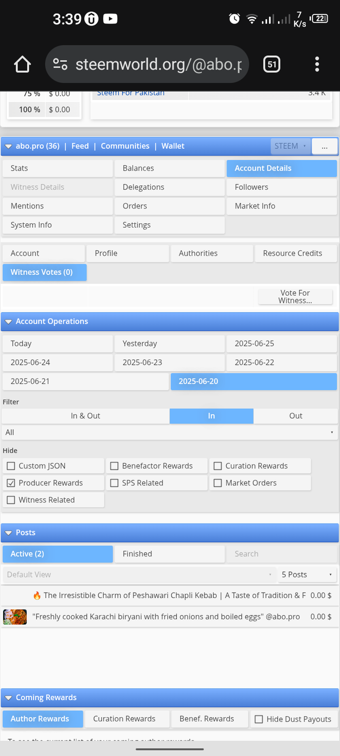340x756 pixels.
Task: Open the Feed link
Action: click(80, 146)
